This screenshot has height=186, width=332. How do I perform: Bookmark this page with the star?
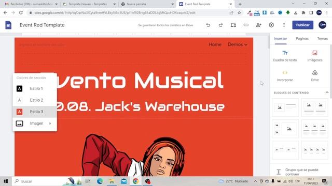[x=239, y=12]
